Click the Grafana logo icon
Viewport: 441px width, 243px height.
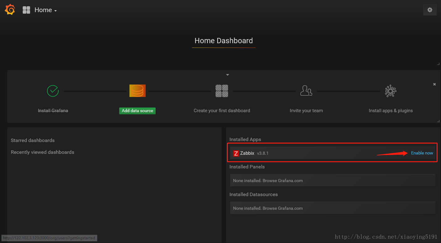tap(10, 10)
